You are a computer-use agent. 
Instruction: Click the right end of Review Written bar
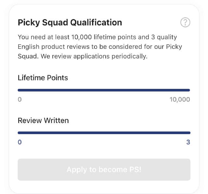pyautogui.click(x=189, y=133)
